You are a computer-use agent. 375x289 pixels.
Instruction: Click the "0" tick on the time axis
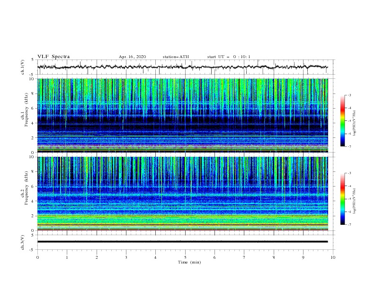[x=37, y=257]
